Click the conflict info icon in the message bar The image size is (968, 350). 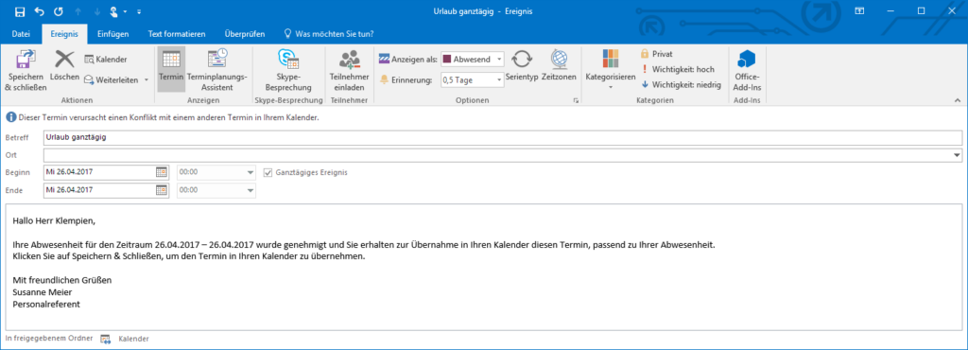pos(11,116)
